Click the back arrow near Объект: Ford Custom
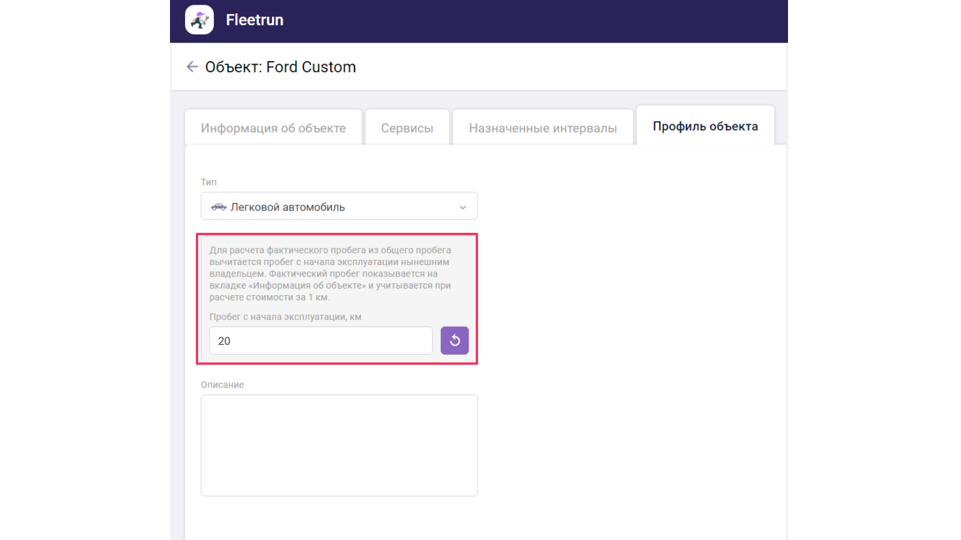The width and height of the screenshot is (961, 540). click(x=192, y=66)
